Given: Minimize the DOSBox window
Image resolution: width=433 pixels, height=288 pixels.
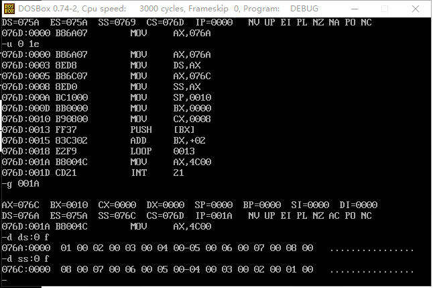Looking at the screenshot, I should click(x=355, y=9).
